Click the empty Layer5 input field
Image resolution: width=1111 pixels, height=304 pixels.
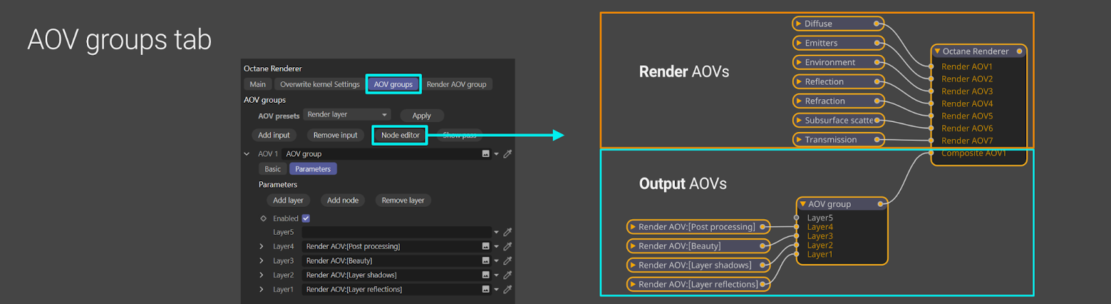pos(396,233)
